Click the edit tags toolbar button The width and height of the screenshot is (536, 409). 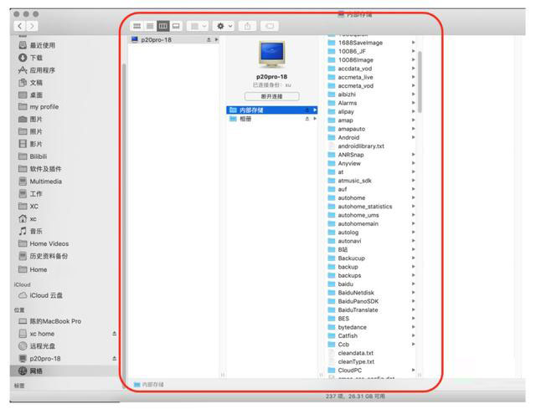click(270, 26)
